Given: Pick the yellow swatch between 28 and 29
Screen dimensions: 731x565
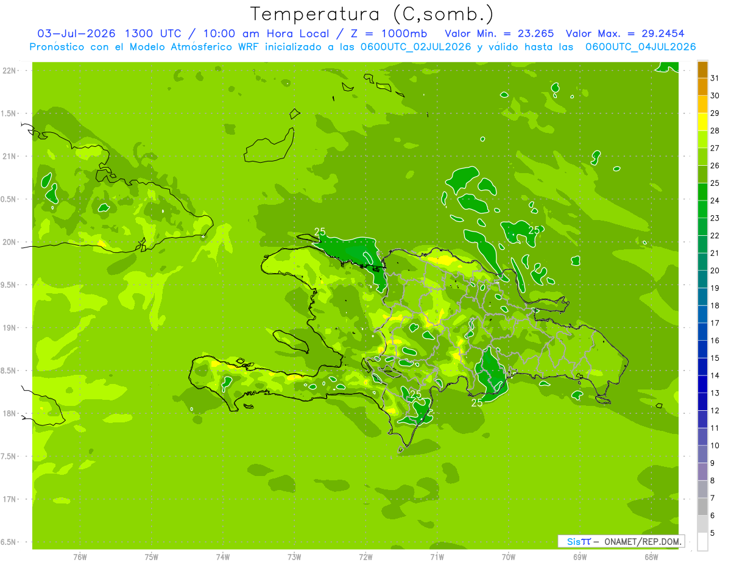Looking at the screenshot, I should 702,122.
